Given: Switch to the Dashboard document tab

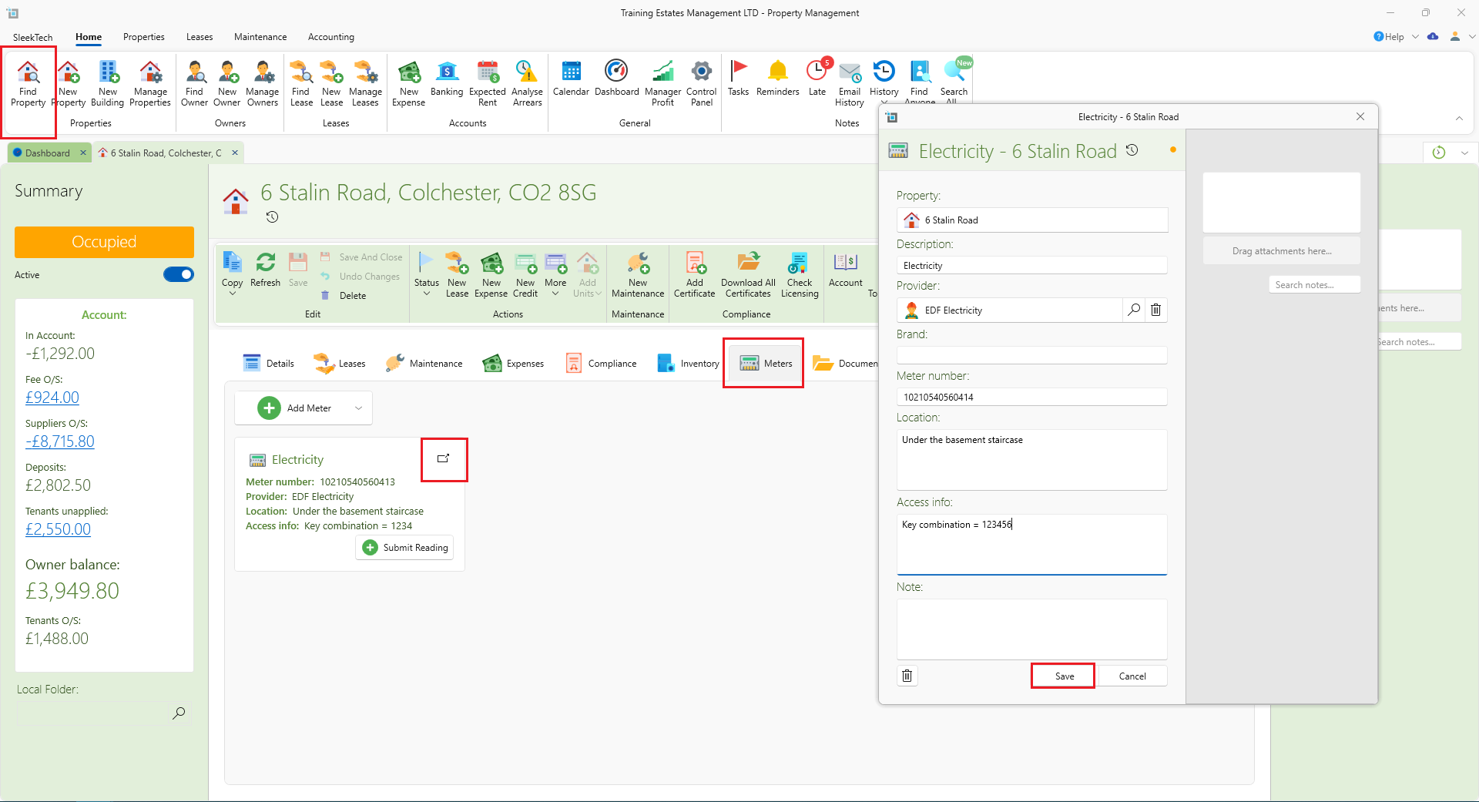Looking at the screenshot, I should 47,153.
